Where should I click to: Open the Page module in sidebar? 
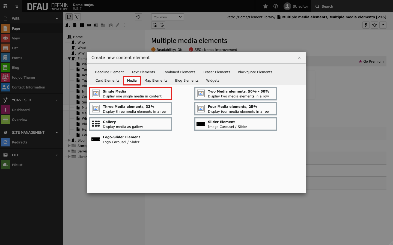tap(16, 28)
